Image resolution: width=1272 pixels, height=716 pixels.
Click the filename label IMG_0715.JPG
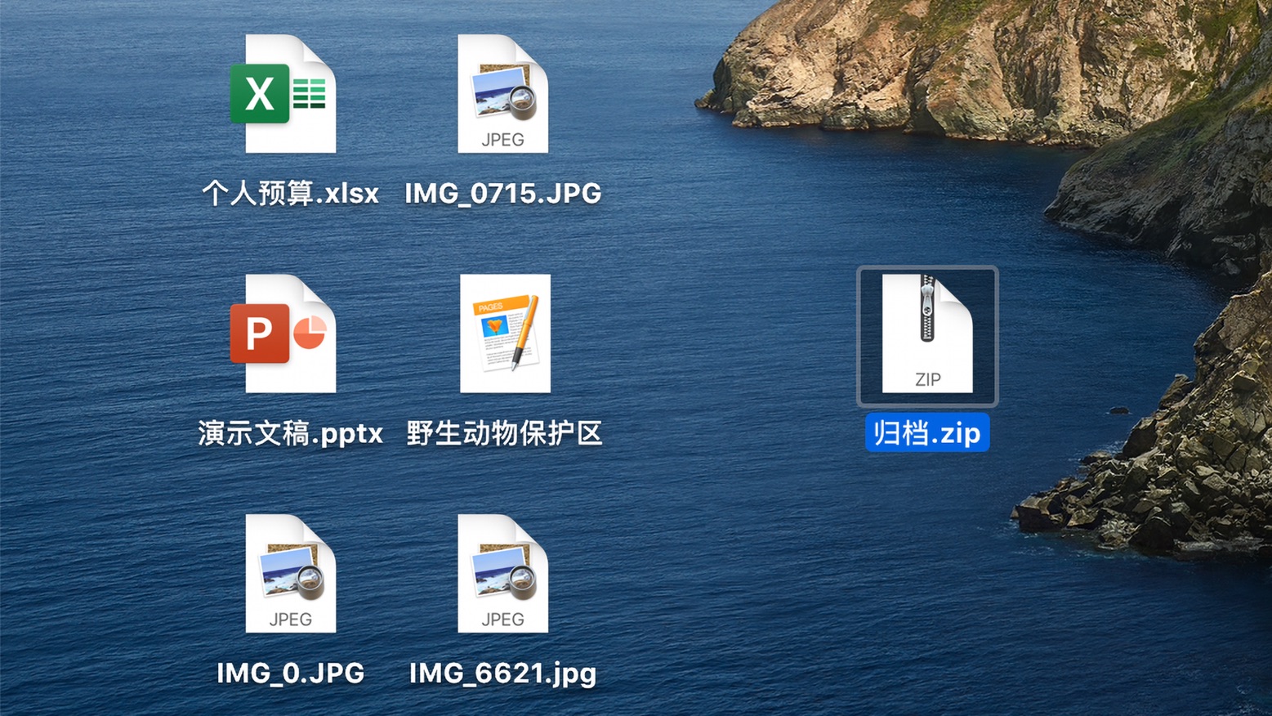click(503, 194)
